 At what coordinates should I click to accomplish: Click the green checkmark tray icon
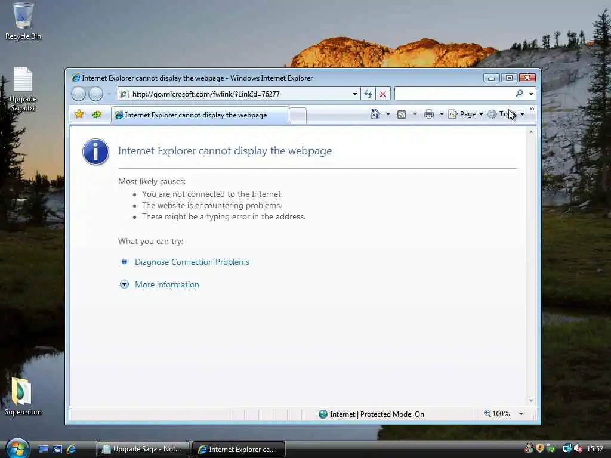point(551,448)
